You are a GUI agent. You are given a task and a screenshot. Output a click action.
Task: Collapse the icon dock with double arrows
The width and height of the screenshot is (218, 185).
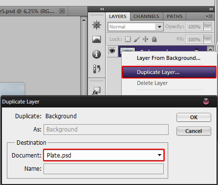(x=102, y=9)
